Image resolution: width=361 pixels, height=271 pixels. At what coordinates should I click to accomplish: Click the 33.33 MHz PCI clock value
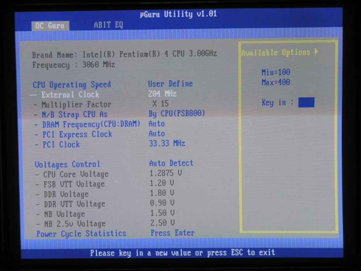[x=167, y=143]
